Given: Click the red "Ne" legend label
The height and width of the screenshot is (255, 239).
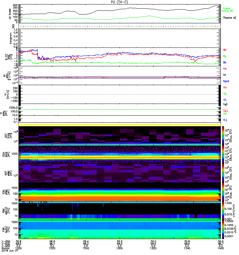Looking at the screenshot, I should 225,69.
